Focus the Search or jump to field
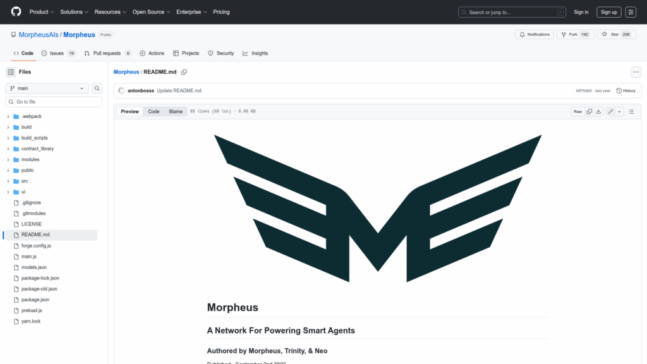Screen dimensions: 647x364 click(x=512, y=12)
